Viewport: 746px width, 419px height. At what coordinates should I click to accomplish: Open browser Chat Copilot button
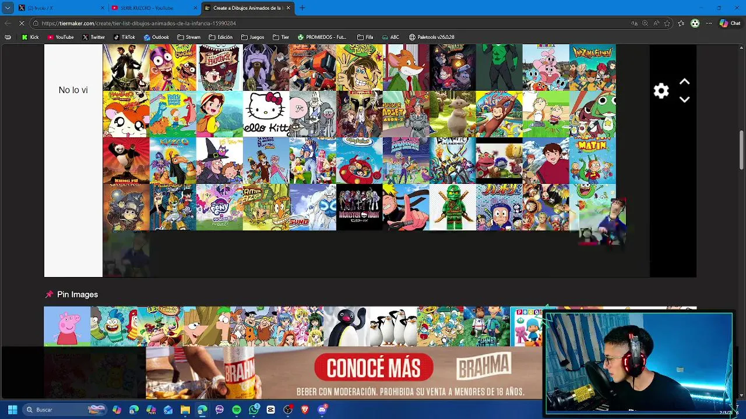coord(730,23)
